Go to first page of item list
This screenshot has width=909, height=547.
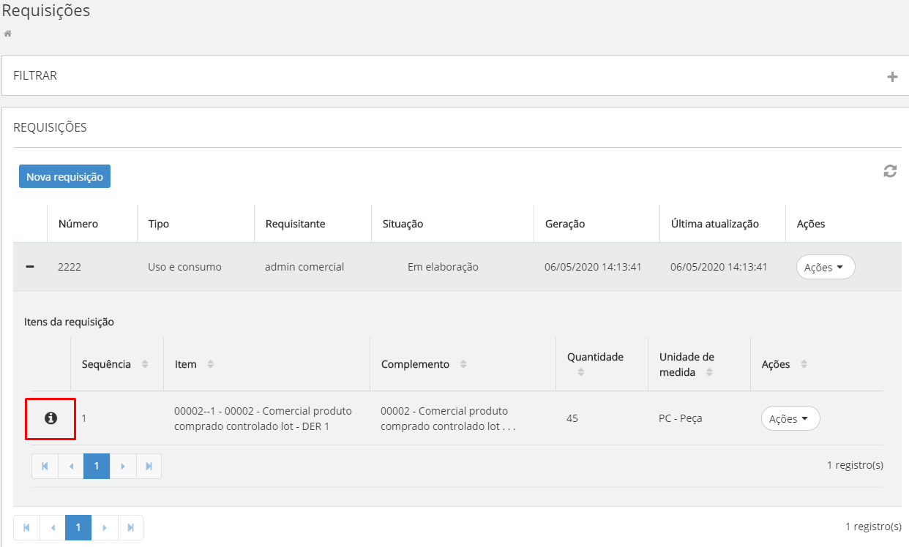click(45, 466)
